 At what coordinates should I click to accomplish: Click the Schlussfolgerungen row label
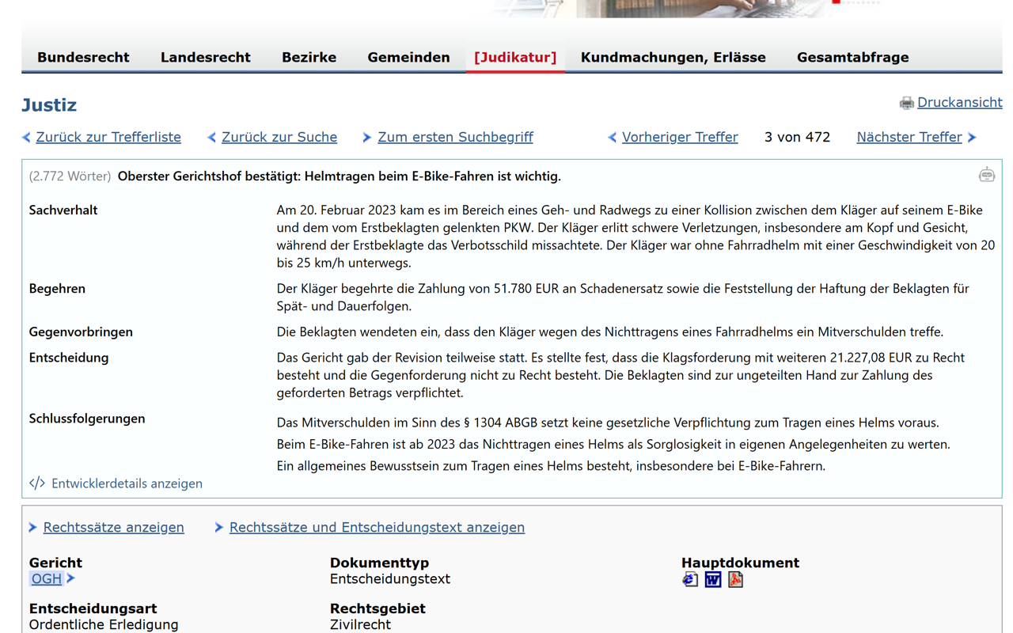pyautogui.click(x=87, y=419)
